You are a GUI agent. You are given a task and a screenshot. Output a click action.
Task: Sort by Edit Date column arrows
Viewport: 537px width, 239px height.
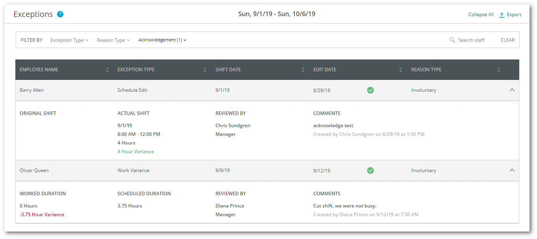401,70
